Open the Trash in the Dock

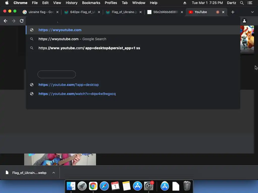coord(187,186)
